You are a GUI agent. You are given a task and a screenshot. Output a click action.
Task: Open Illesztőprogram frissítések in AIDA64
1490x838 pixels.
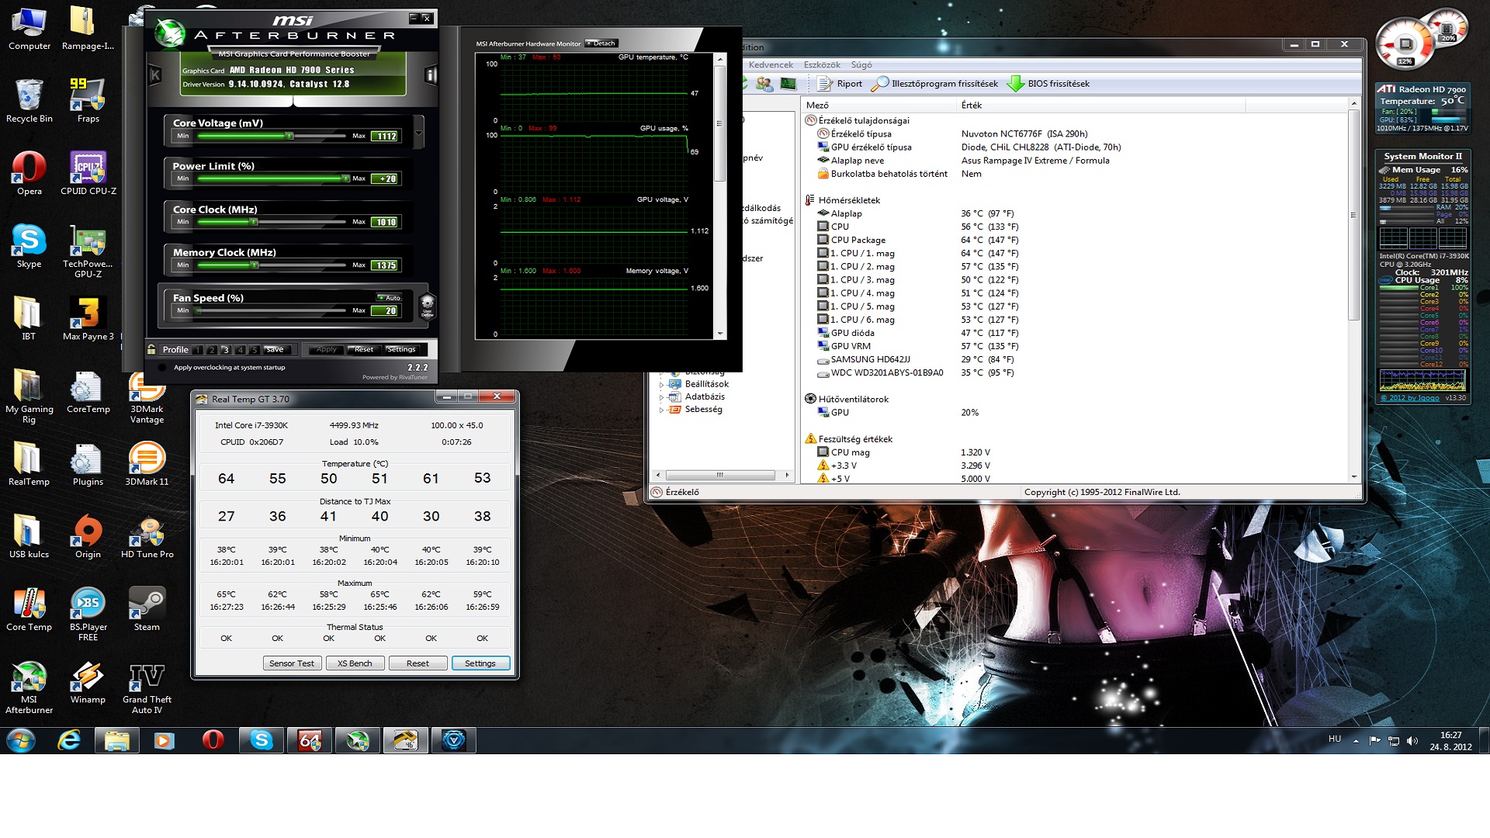(x=935, y=84)
